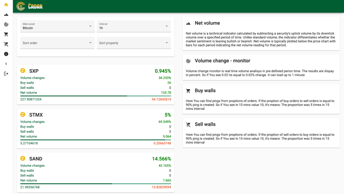This screenshot has height=194, width=344.
Task: Open Net volume via its sidebar mountain icon
Action: pyautogui.click(x=6, y=14)
